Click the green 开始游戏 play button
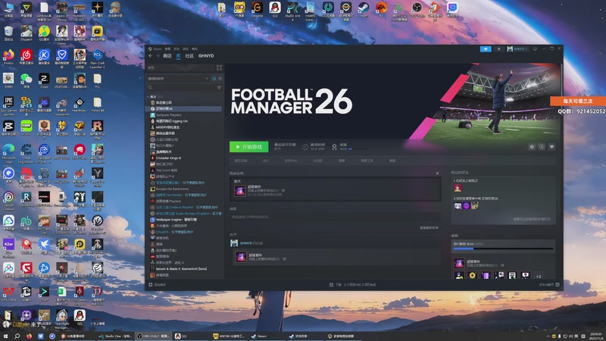The height and width of the screenshot is (341, 606). coord(249,147)
